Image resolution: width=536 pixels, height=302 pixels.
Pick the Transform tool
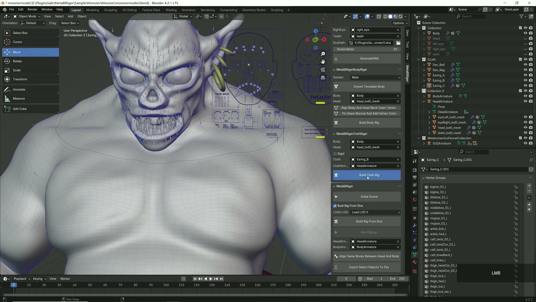coord(30,79)
